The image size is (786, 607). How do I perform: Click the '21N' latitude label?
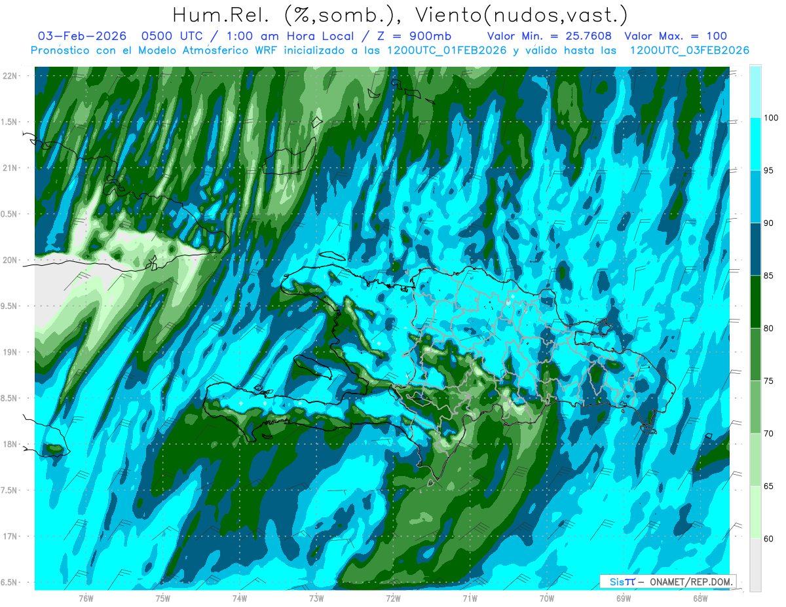click(x=10, y=168)
